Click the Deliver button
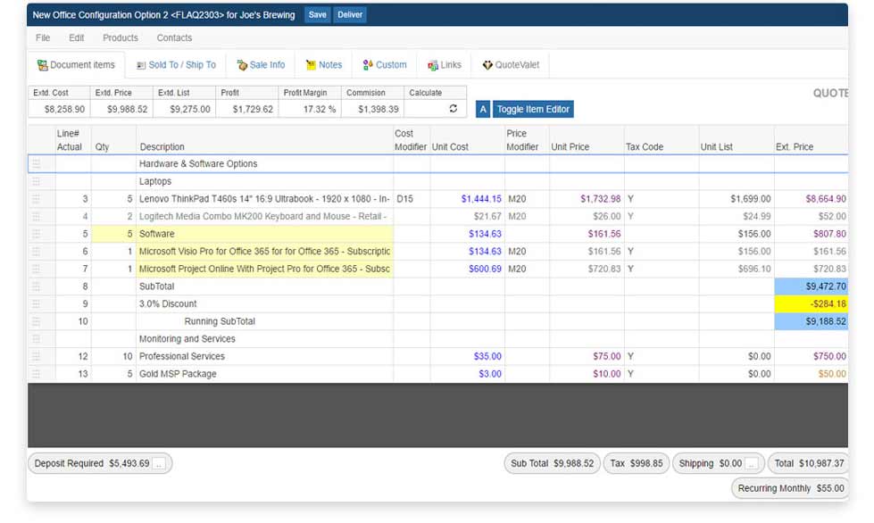 (x=349, y=15)
